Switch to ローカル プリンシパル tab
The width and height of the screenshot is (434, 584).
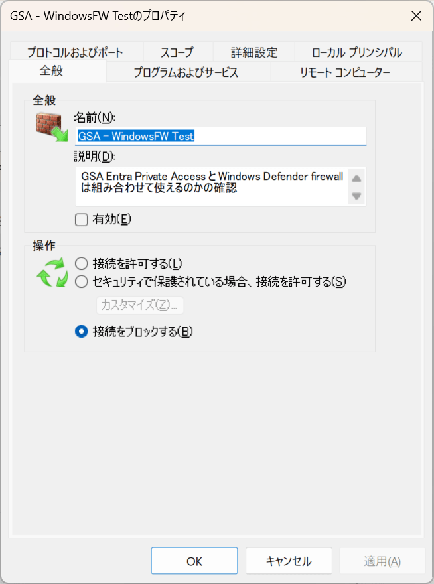(357, 52)
